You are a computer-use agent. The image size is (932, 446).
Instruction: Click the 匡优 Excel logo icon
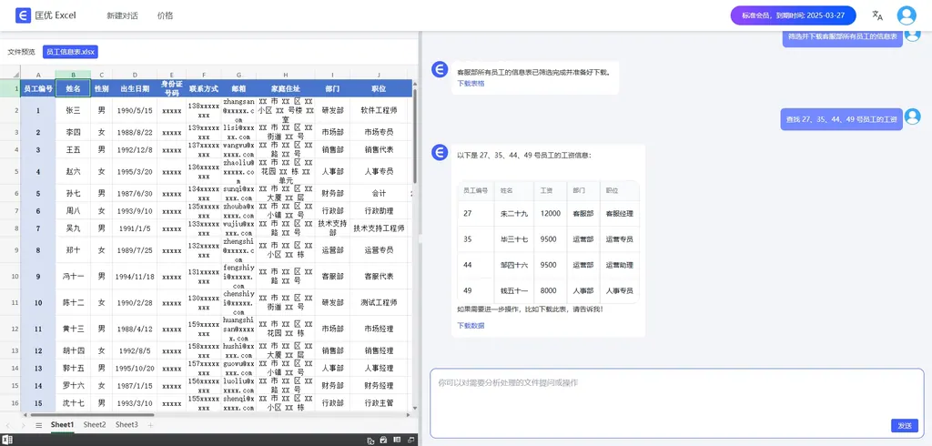pos(23,15)
